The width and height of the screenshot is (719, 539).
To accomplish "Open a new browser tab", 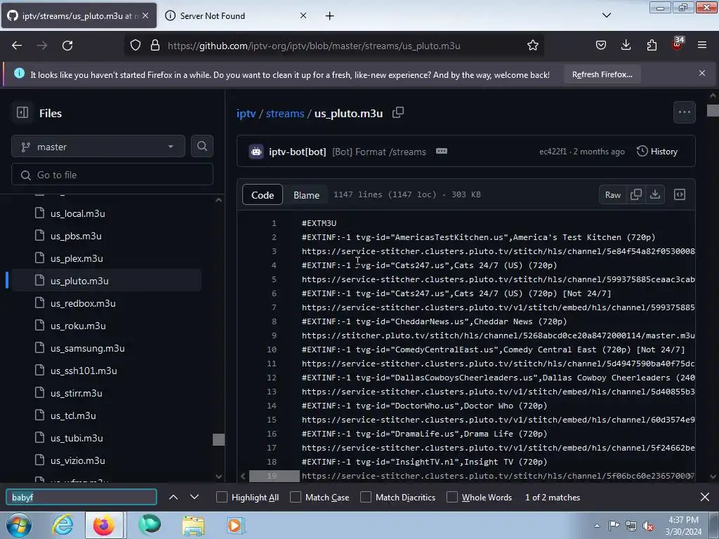I will point(330,16).
